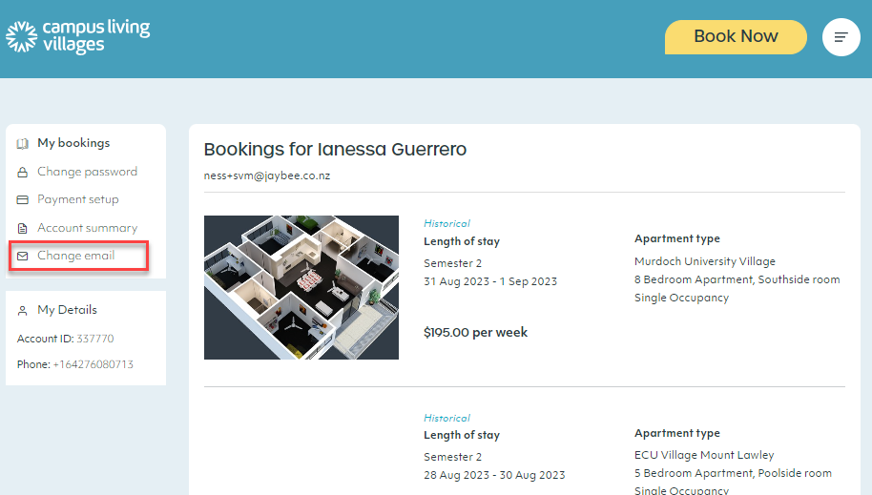This screenshot has width=872, height=495.
Task: Click 8 Bedroom Apartment, Southside room
Action: pyautogui.click(x=737, y=279)
